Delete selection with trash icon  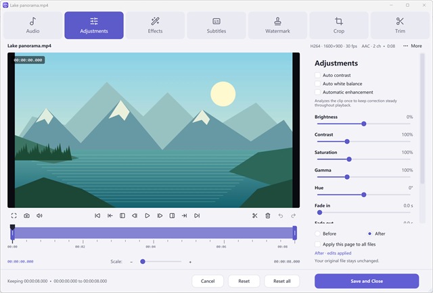click(268, 215)
